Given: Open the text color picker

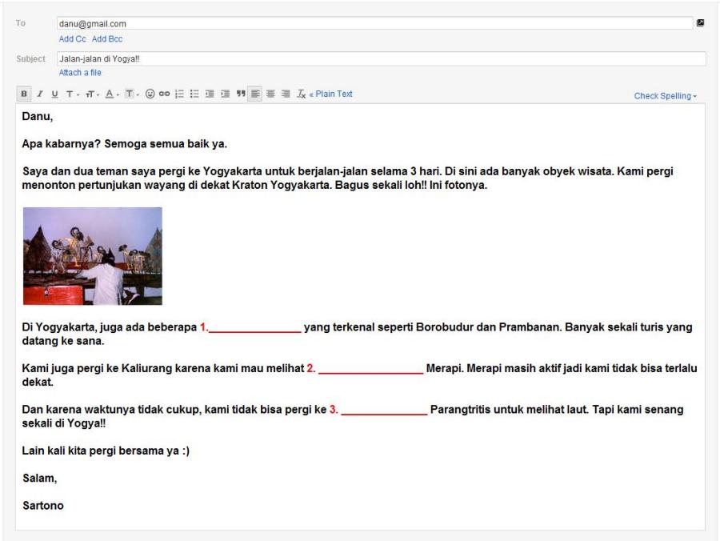Looking at the screenshot, I should click(110, 93).
